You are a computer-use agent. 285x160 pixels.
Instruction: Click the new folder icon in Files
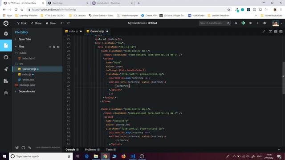click(58, 47)
